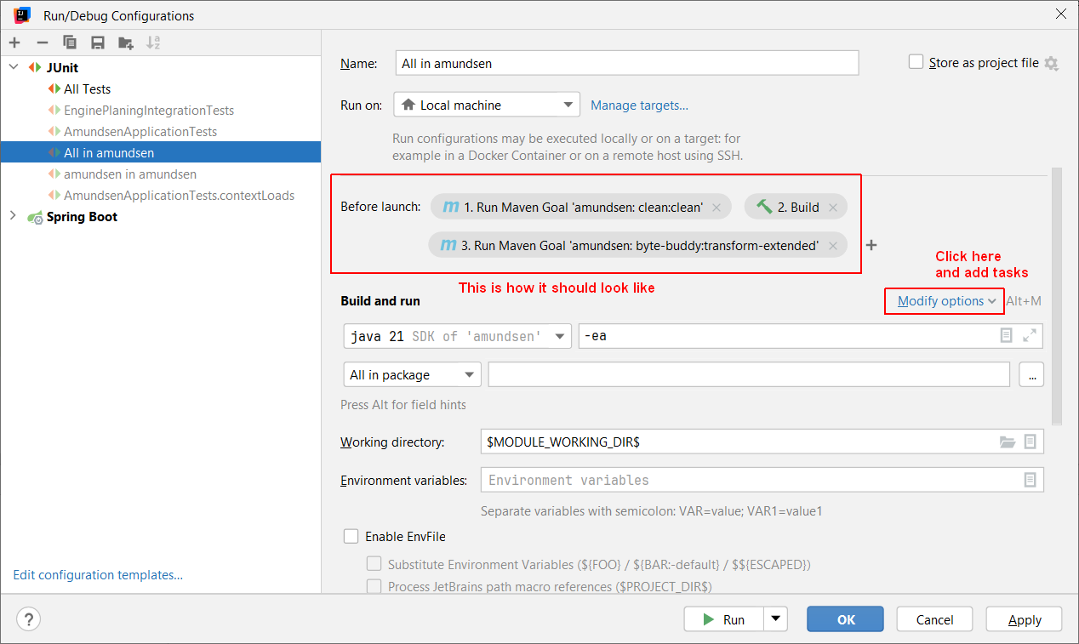Screen dimensions: 1079x644
Task: Remove the selected configuration
Action: coord(42,43)
